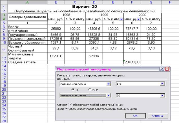179x123 pixels.
Task: Open the autofilter arrow in cell F4
Action: pyautogui.click(x=138, y=19)
